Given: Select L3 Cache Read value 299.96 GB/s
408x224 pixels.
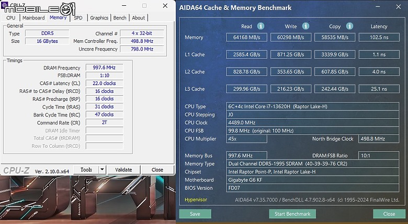Looking at the screenshot, I should click(246, 89).
